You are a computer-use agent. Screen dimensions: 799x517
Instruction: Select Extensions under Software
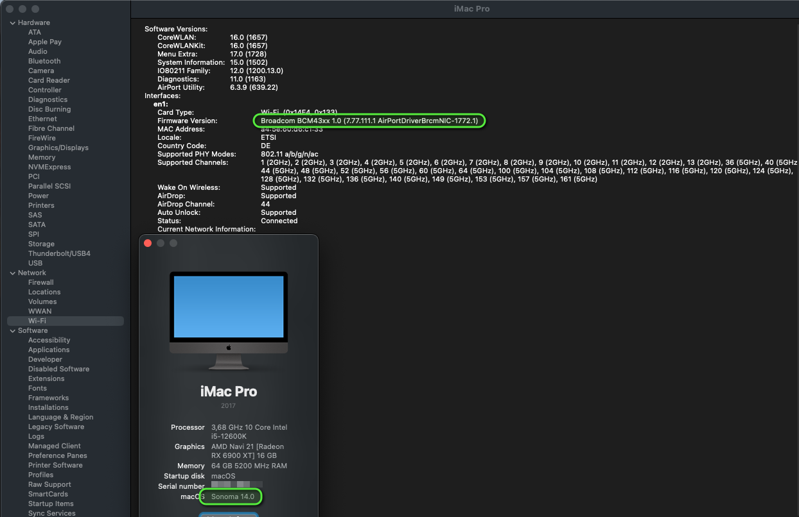pyautogui.click(x=46, y=378)
